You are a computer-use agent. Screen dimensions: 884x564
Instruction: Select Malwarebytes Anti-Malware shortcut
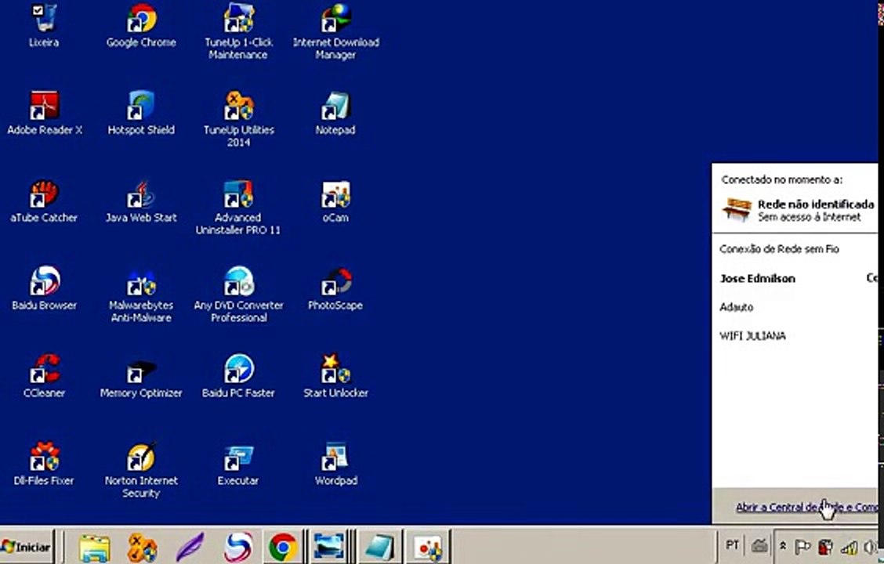141,295
